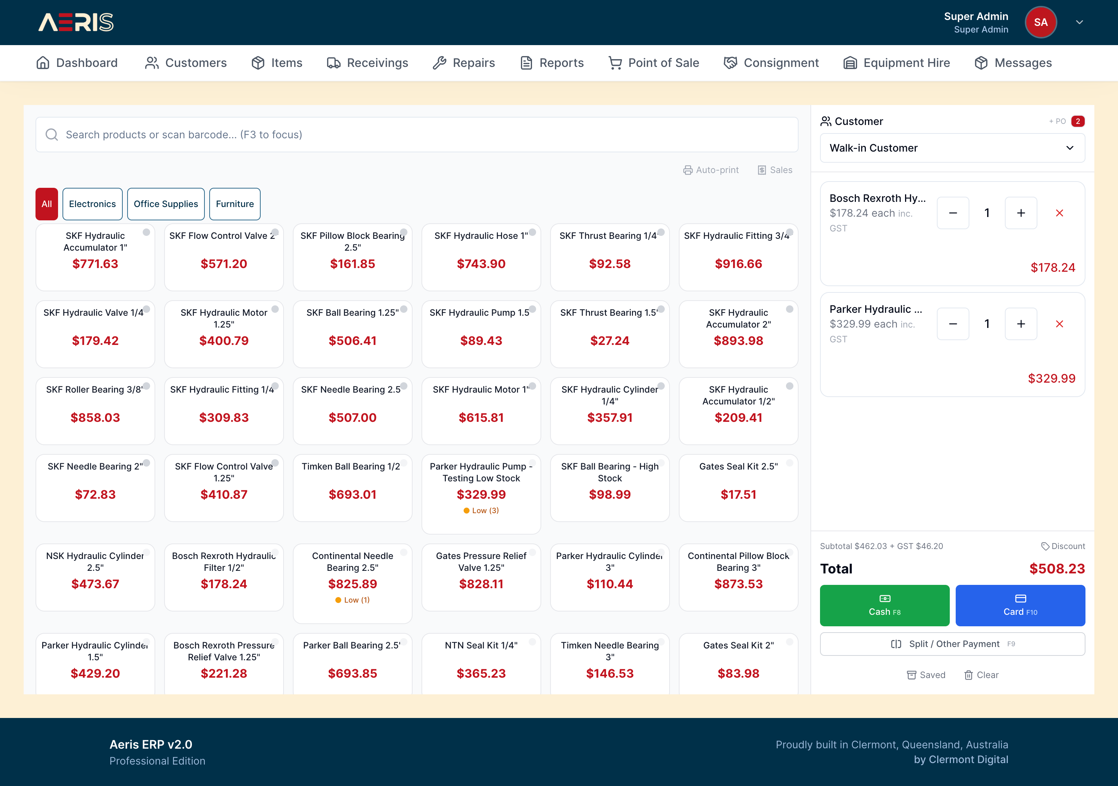
Task: Focus the product search barcode field
Action: click(x=416, y=135)
